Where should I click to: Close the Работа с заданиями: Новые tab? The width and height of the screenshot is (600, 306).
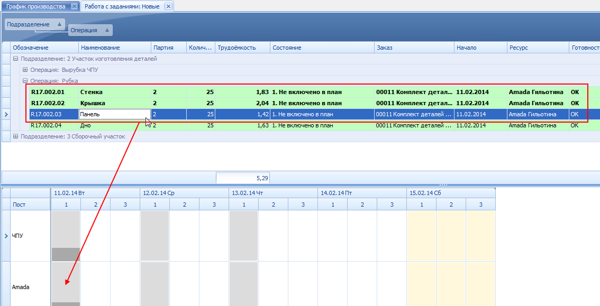[168, 6]
